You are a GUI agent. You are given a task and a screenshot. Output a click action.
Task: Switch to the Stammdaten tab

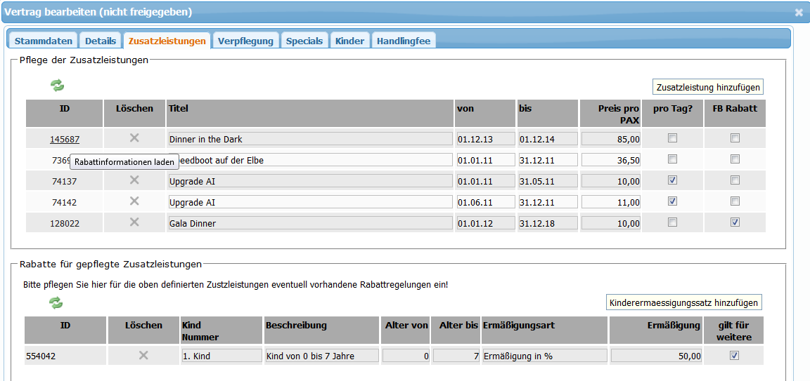(43, 41)
